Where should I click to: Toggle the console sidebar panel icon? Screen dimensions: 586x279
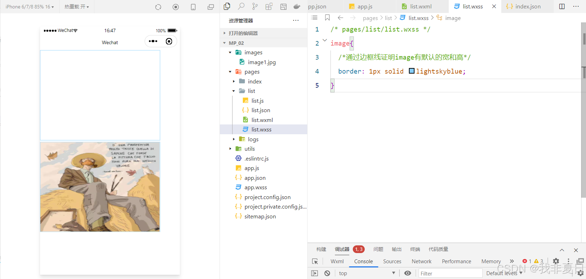tap(315, 273)
